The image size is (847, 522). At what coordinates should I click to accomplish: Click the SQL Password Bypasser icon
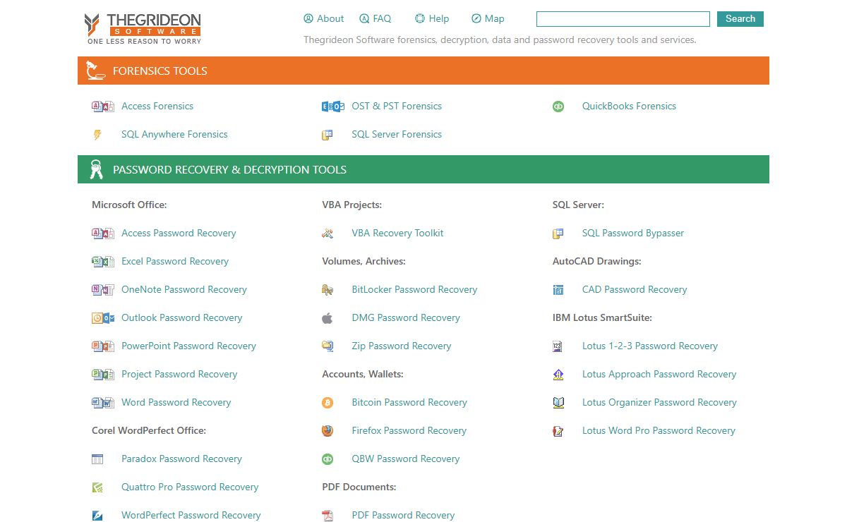tap(558, 233)
